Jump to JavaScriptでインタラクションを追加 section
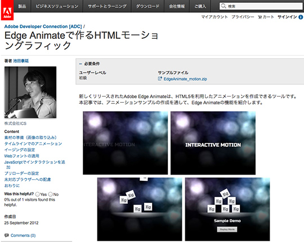The height and width of the screenshot is (242, 304). click(35, 165)
